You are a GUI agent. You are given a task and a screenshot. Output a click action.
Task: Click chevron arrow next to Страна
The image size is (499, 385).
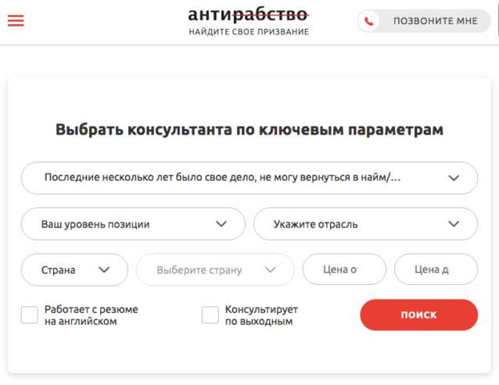coord(104,270)
